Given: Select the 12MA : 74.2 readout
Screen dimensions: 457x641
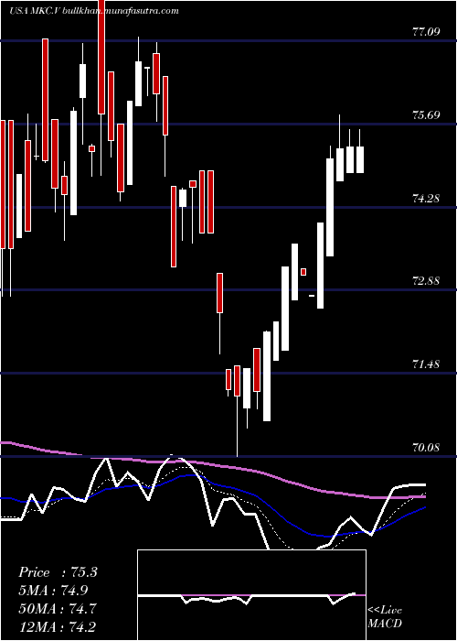Looking at the screenshot, I should 58,626.
